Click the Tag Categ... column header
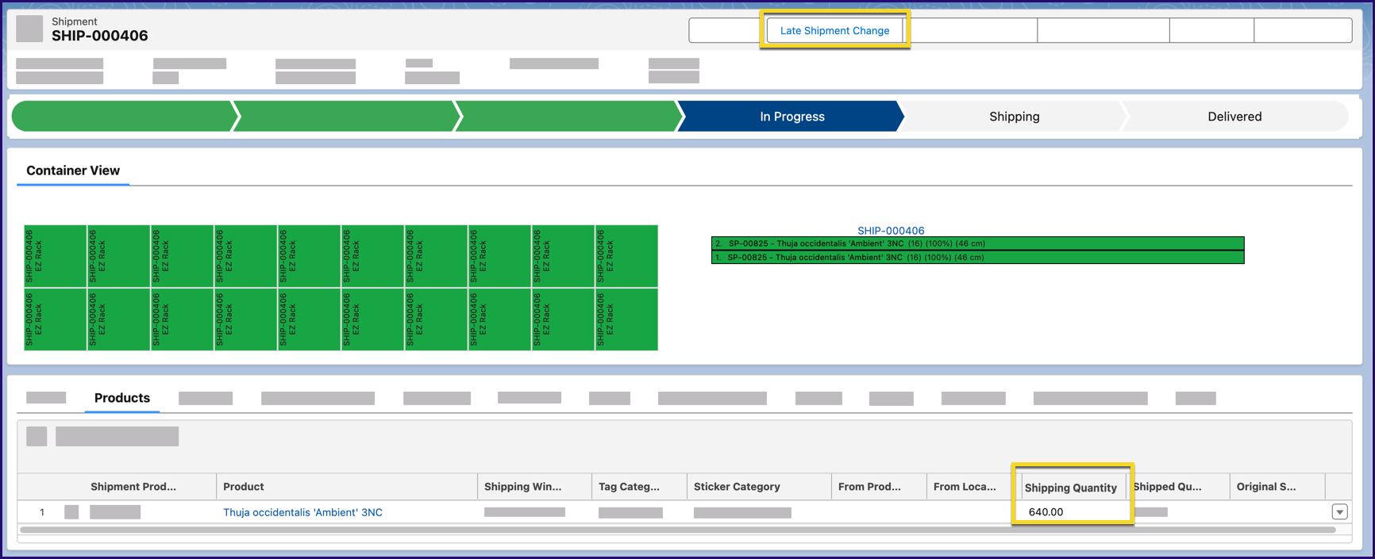Screen dimensions: 1375x559 click(x=639, y=487)
